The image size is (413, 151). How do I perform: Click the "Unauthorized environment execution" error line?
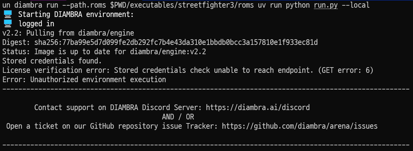click(x=98, y=79)
